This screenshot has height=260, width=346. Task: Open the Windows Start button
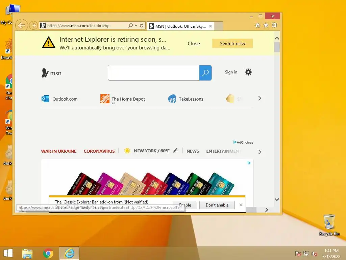pyautogui.click(x=8, y=253)
